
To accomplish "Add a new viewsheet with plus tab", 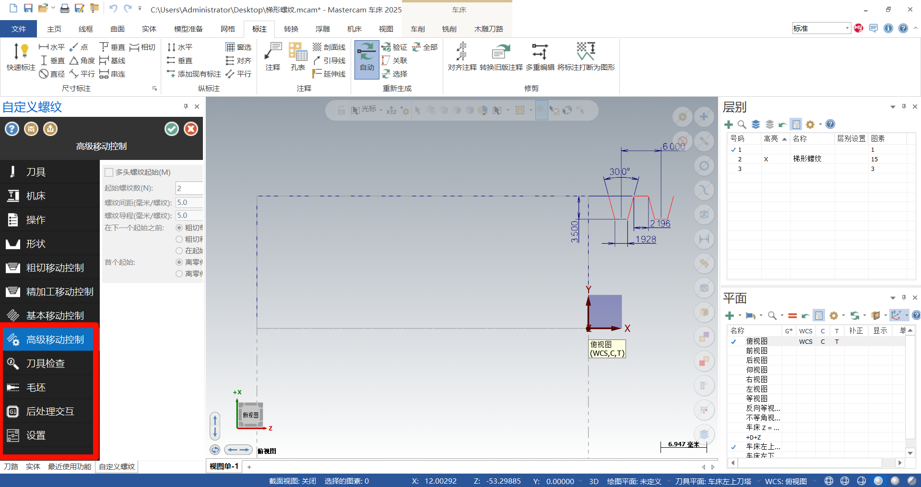I will 249,466.
